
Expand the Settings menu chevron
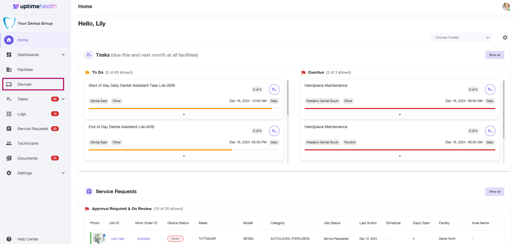(63, 173)
